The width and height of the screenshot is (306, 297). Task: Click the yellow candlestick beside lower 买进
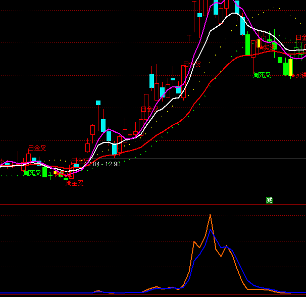point(290,68)
